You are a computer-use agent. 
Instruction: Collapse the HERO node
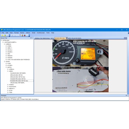click(8, 71)
